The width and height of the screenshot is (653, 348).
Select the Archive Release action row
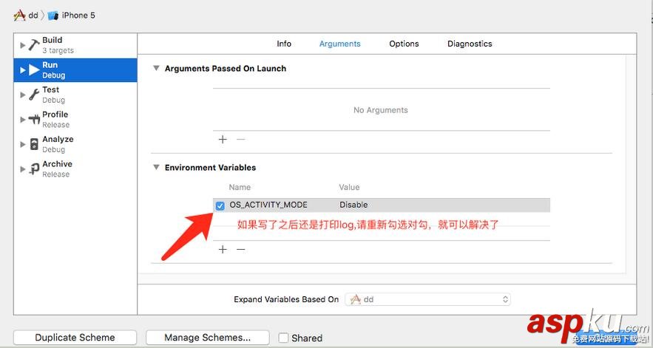point(75,169)
